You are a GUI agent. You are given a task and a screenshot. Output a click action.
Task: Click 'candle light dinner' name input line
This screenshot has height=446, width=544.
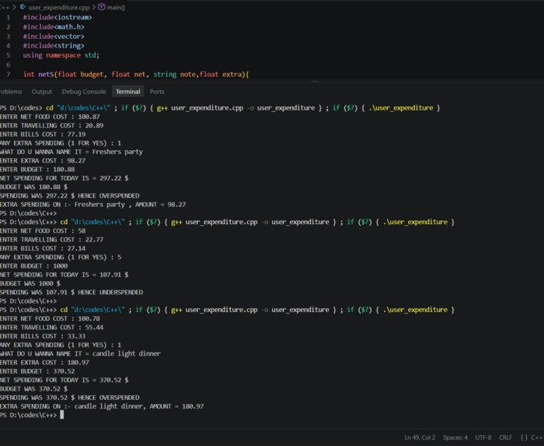(x=80, y=353)
